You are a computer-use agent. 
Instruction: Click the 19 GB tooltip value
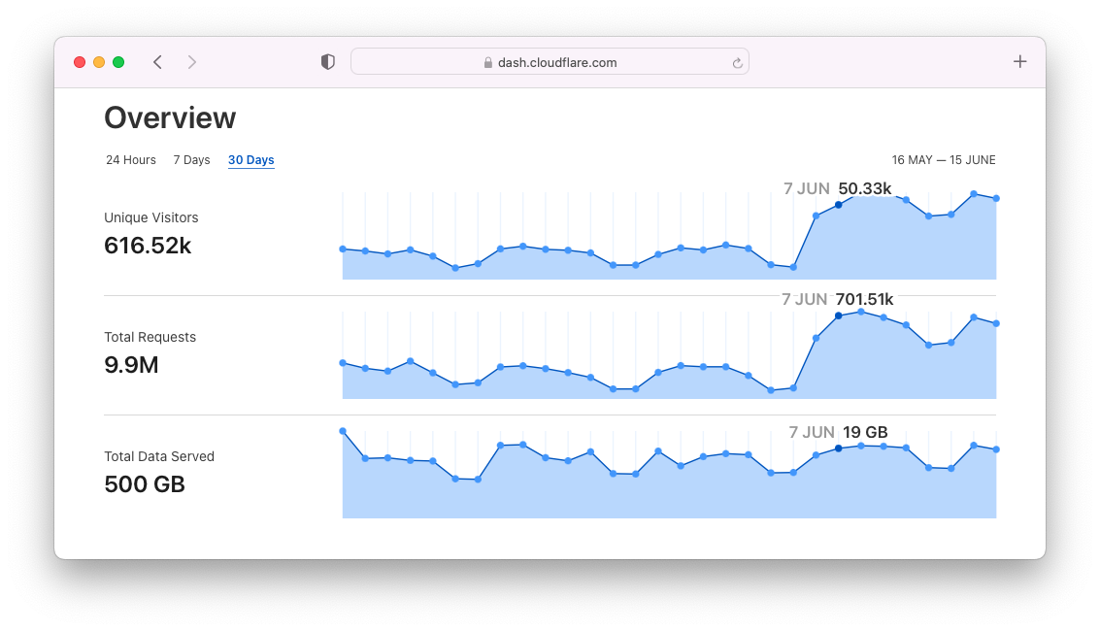point(865,432)
